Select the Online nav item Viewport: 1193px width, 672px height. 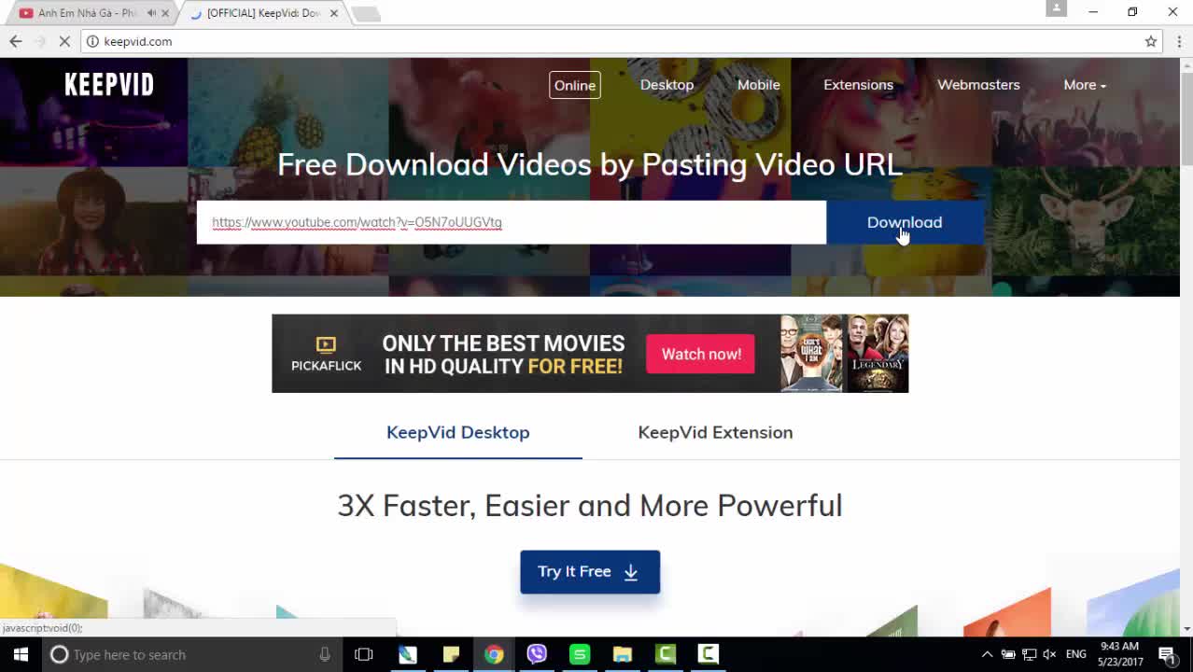(575, 85)
